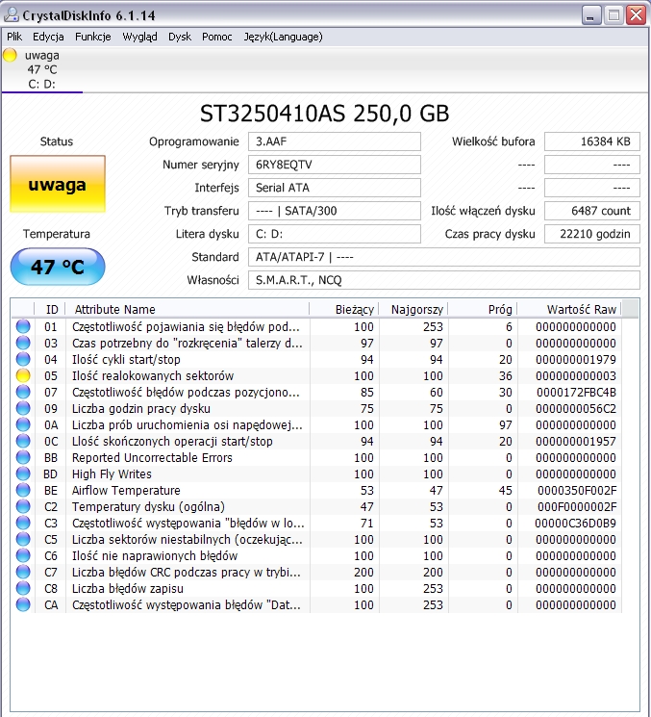This screenshot has height=717, width=651.
Task: Click status icon for attribute 03
Action: [x=23, y=343]
